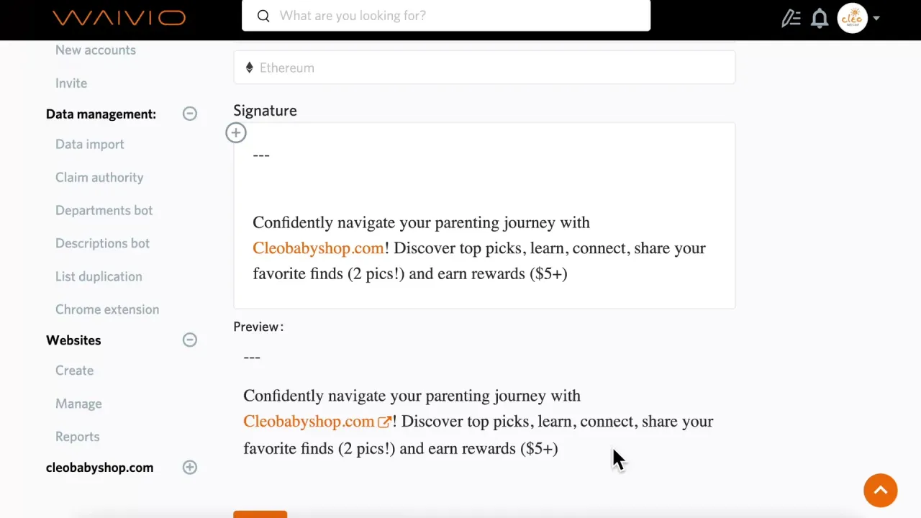Viewport: 921px width, 518px height.
Task: Click the scroll-to-top orange arrow button
Action: click(x=880, y=491)
